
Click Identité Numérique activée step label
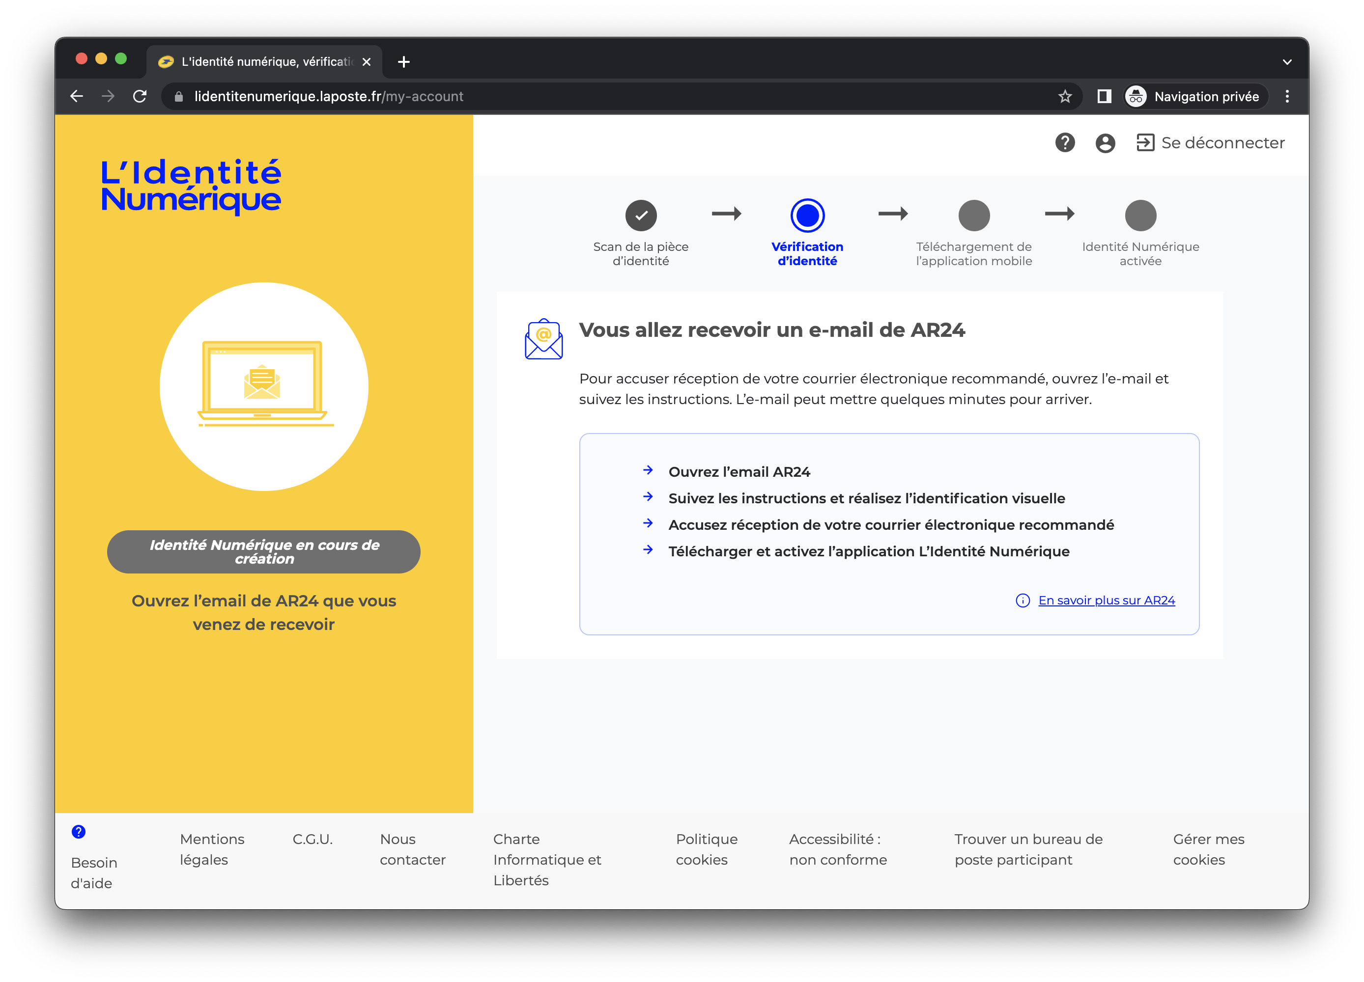[x=1140, y=254]
